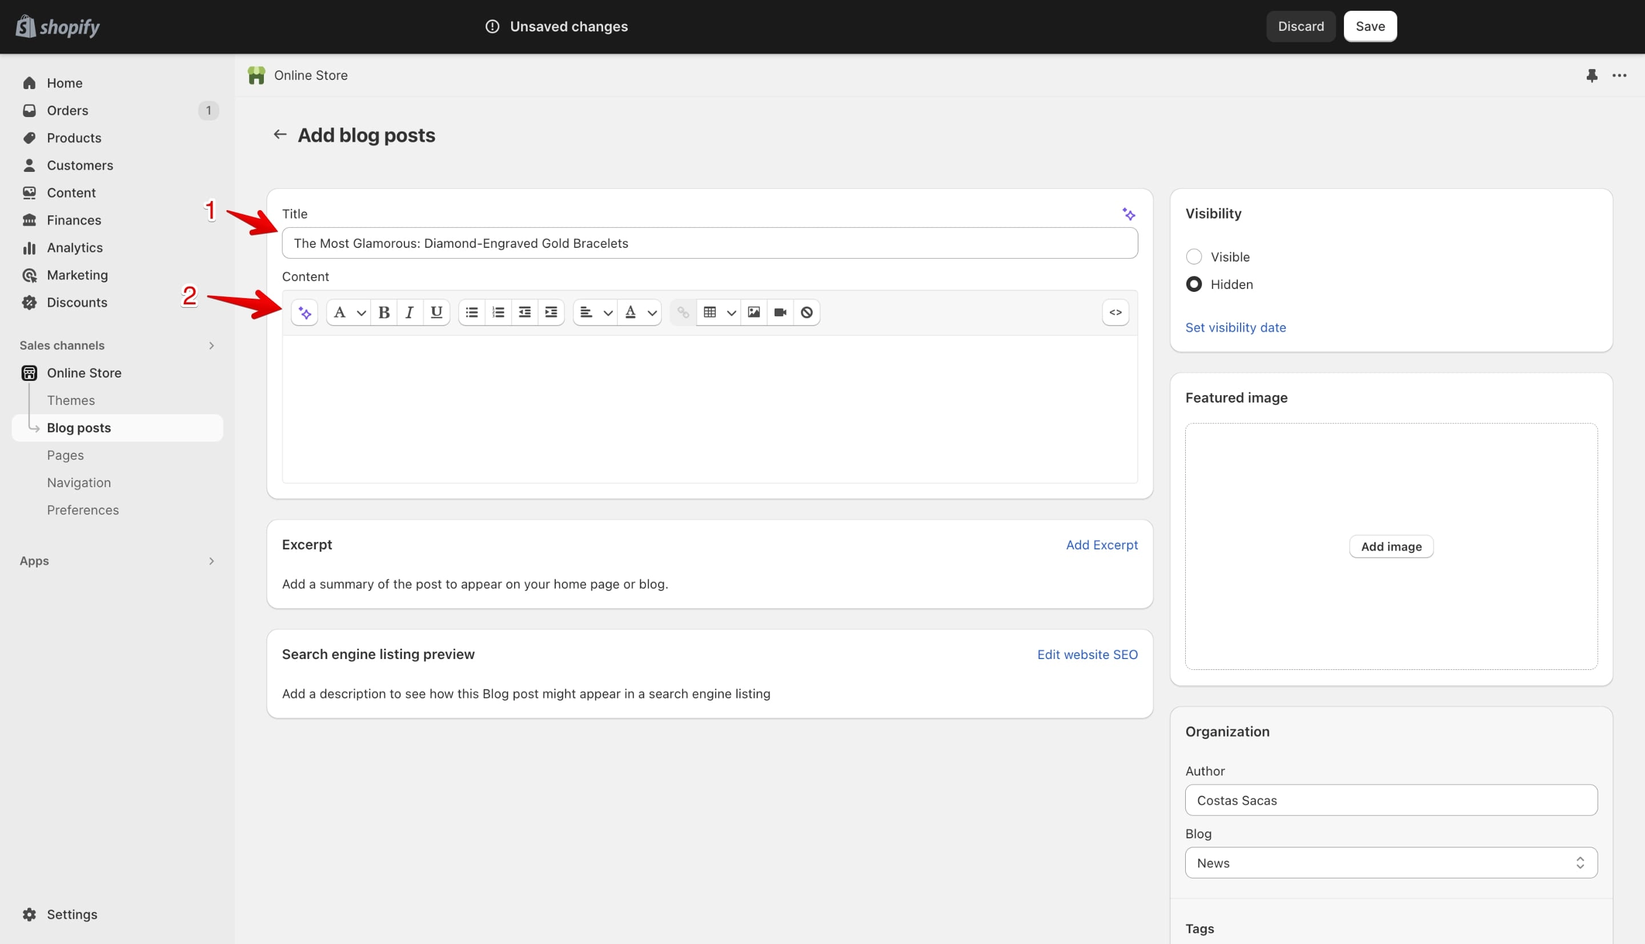
Task: Generate content with the editor's AI sparkle button
Action: (305, 312)
